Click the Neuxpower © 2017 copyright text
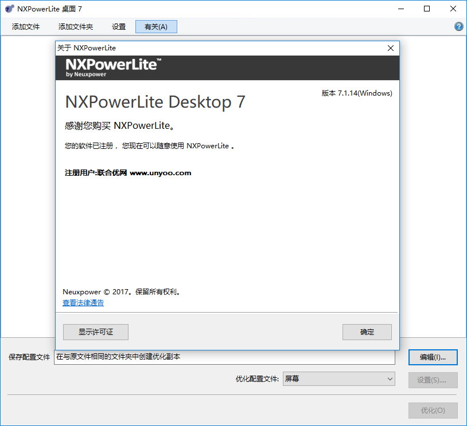 coord(122,291)
